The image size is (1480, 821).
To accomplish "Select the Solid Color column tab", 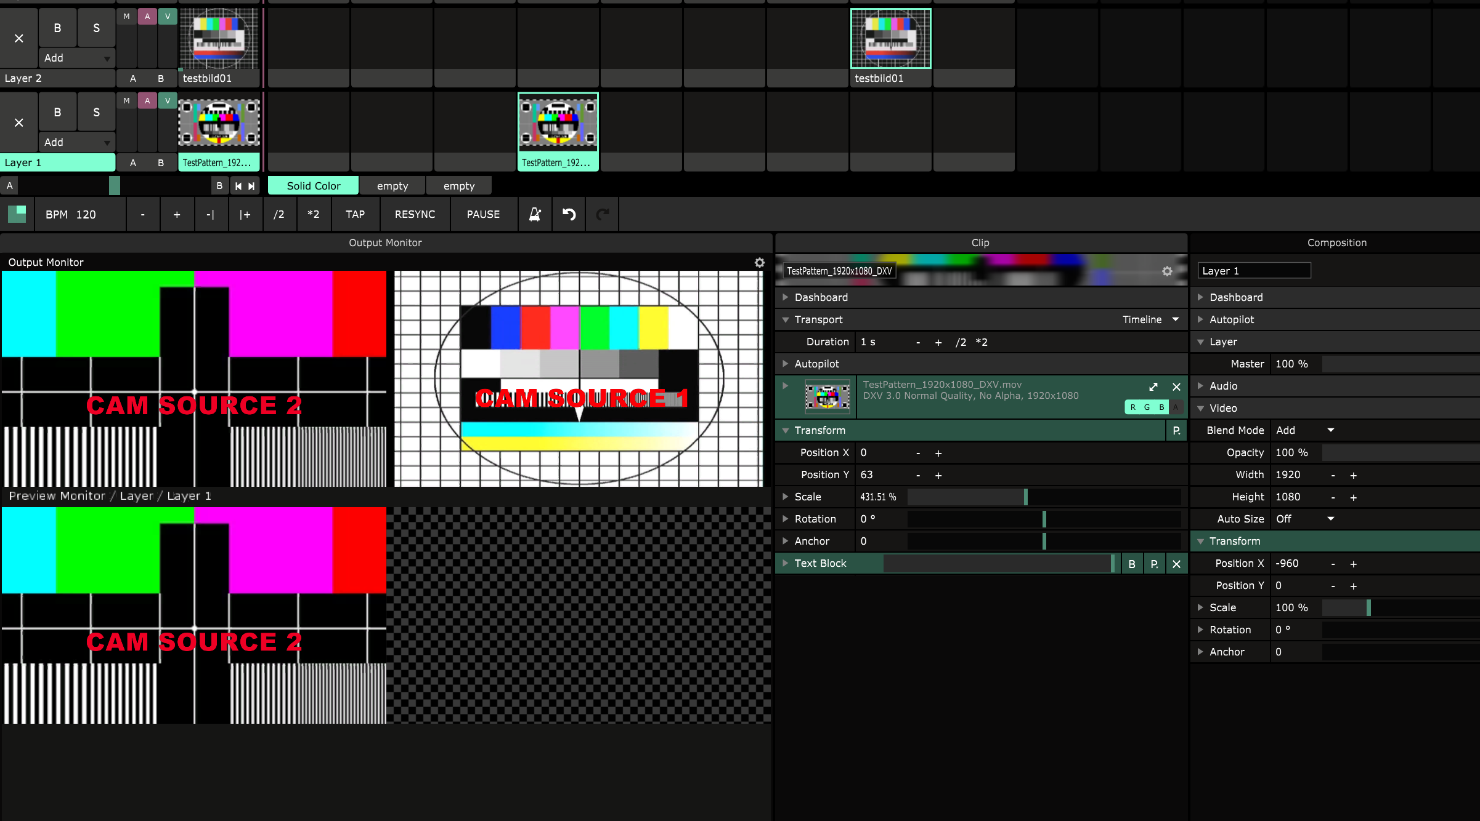I will [313, 186].
